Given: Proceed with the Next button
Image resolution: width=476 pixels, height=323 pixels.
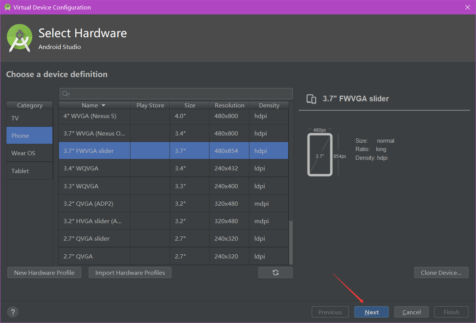Looking at the screenshot, I should pos(371,312).
